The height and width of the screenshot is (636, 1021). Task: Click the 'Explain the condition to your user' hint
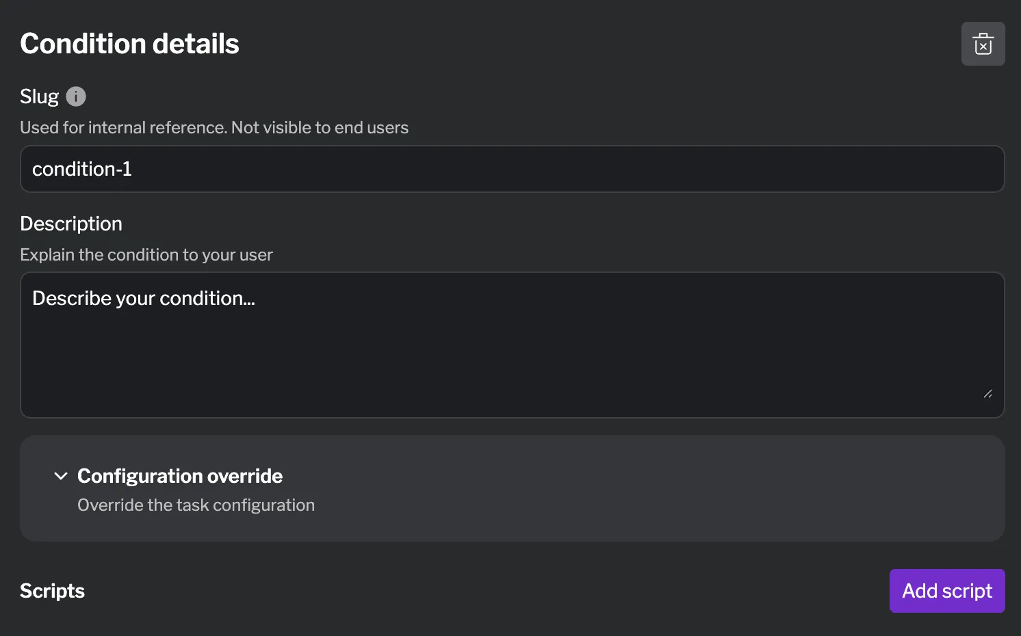click(146, 255)
